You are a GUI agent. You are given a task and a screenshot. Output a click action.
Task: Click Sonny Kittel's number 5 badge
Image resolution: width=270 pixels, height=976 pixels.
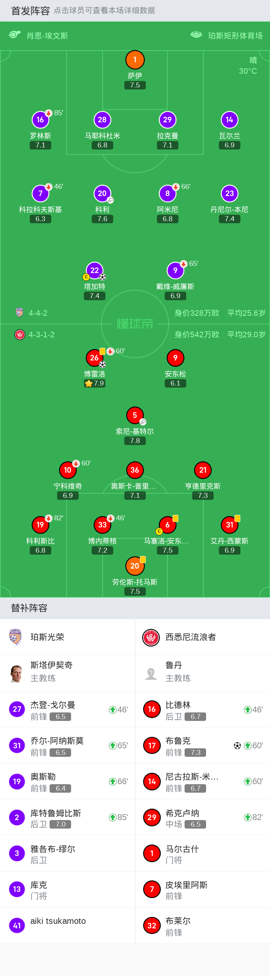(x=135, y=415)
